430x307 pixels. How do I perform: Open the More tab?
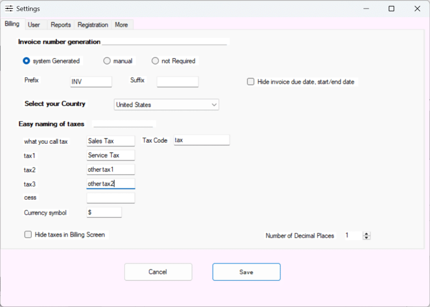coord(121,25)
